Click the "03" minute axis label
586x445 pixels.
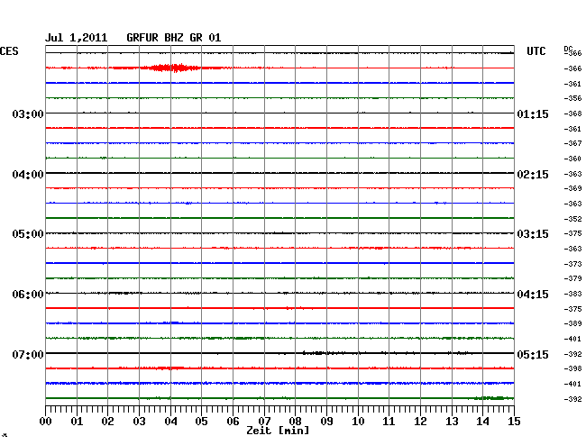139,421
